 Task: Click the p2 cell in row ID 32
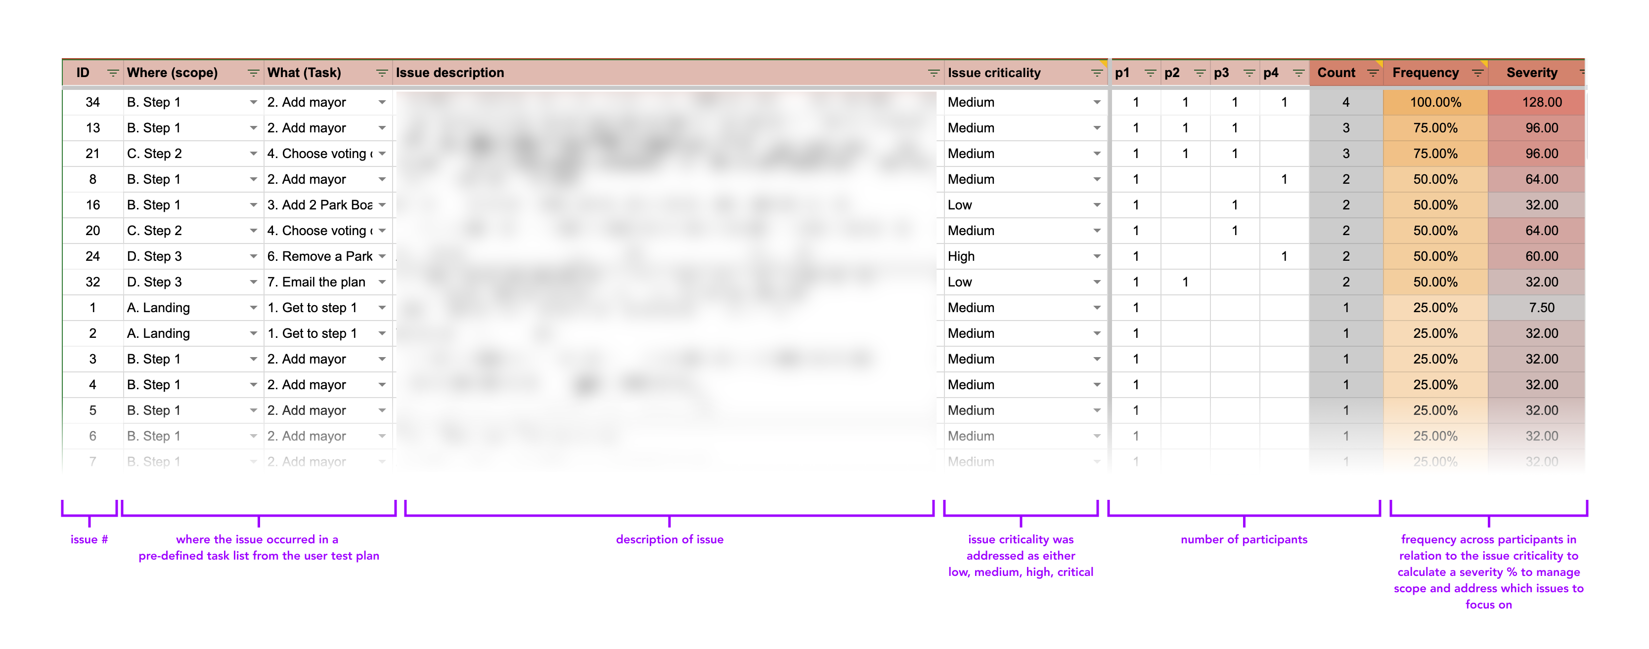[x=1186, y=282]
